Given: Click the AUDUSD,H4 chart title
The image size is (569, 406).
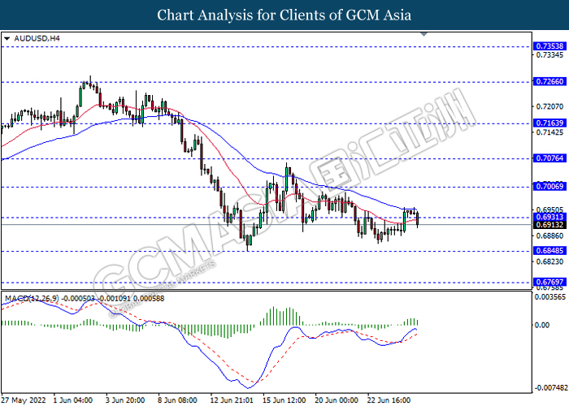Looking at the screenshot, I should pos(37,38).
